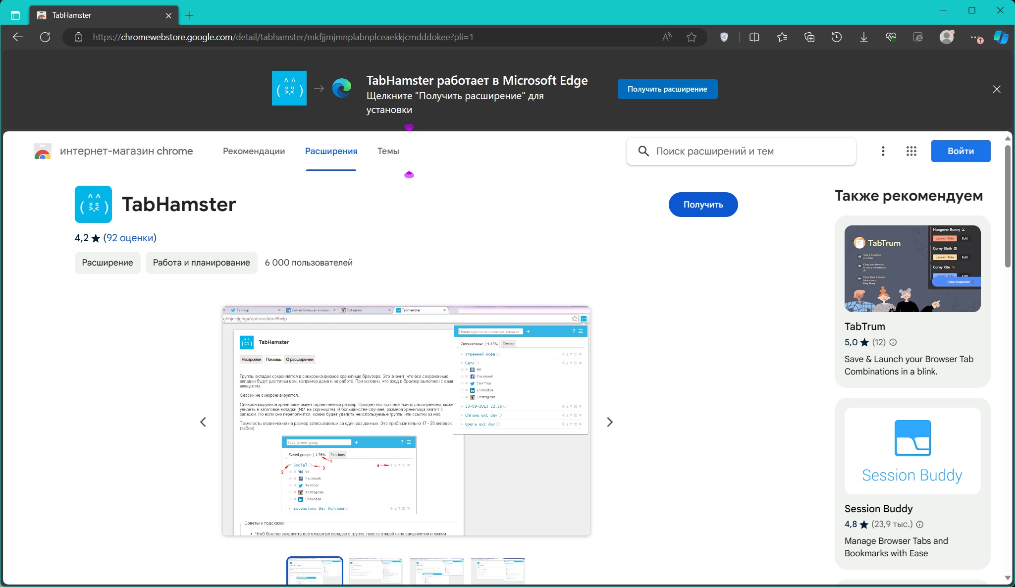Viewport: 1015px width, 587px height.
Task: Dismiss the Microsoft Edge extension banner
Action: click(997, 89)
